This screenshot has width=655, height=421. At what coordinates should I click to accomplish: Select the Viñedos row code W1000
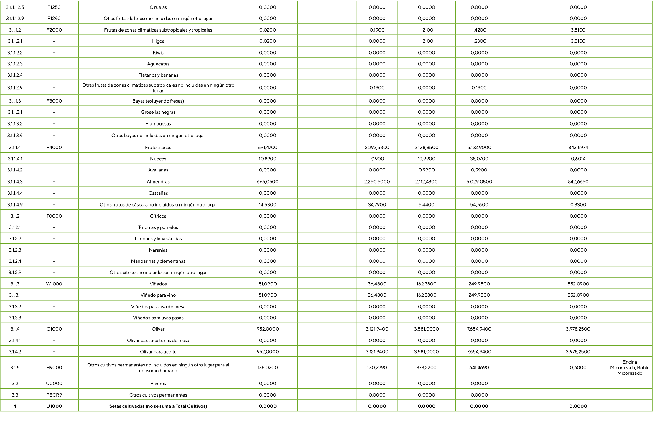point(55,284)
